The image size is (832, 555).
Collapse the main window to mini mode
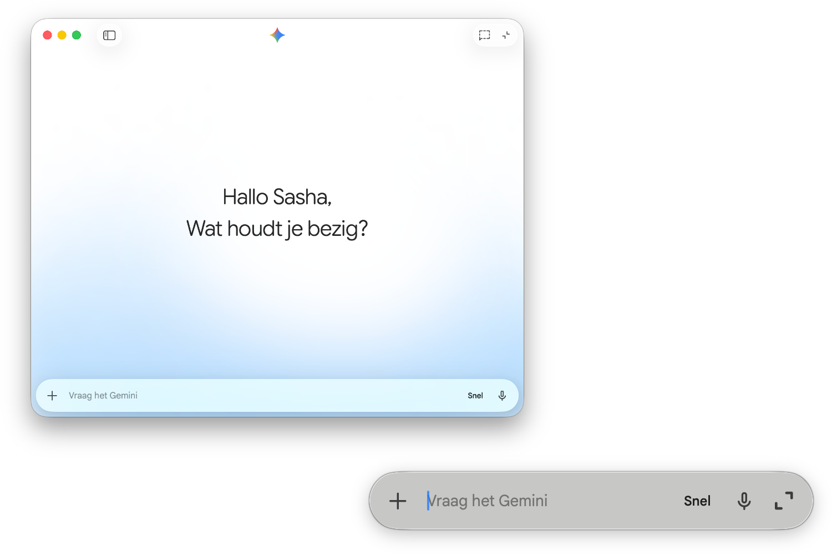(x=506, y=36)
